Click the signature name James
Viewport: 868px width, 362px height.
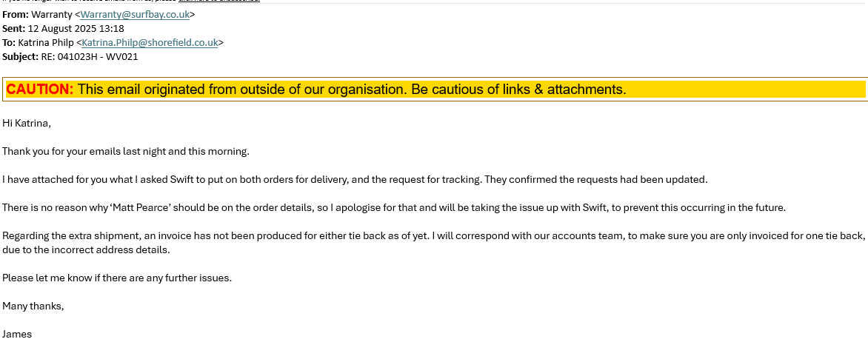tap(17, 335)
